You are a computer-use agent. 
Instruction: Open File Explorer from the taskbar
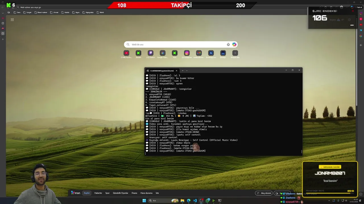[x=182, y=201]
